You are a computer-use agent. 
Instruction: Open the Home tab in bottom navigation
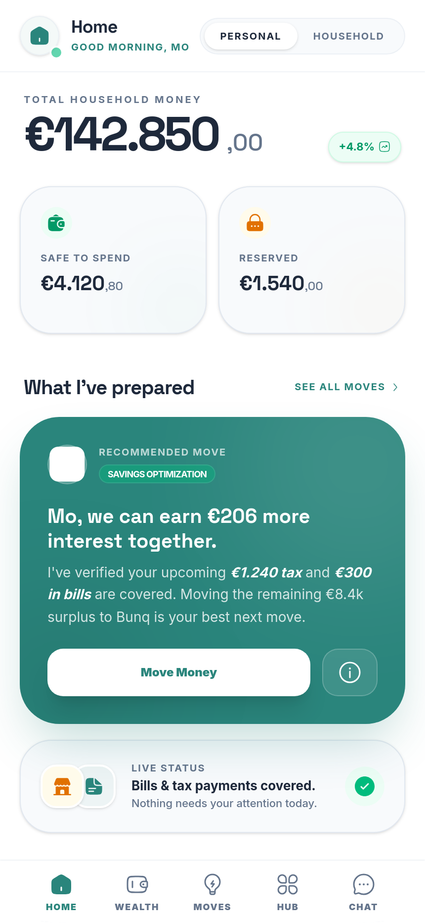[x=61, y=890]
